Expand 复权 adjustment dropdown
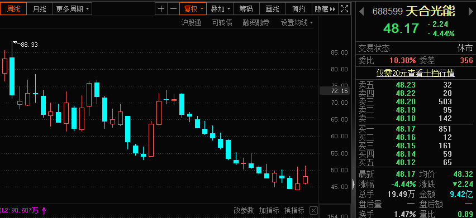 (x=193, y=9)
